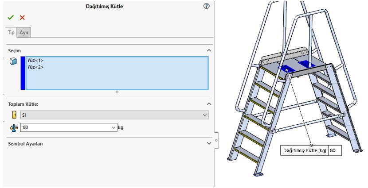The height and width of the screenshot is (188, 368).
Task: Click the face selection cube icon
Action: coord(13,61)
